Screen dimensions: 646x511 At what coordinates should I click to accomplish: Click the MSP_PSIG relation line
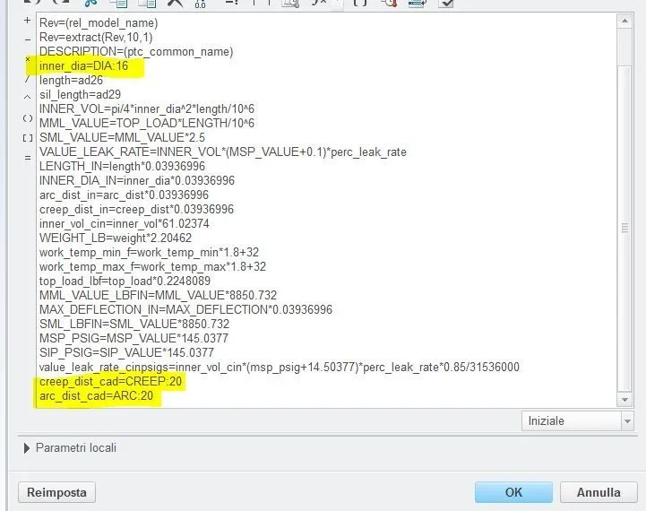[134, 338]
